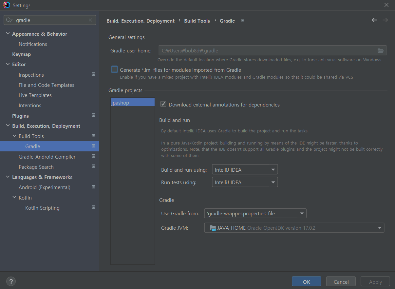Select Package Search in the tree
The image size is (395, 289).
pos(36,167)
